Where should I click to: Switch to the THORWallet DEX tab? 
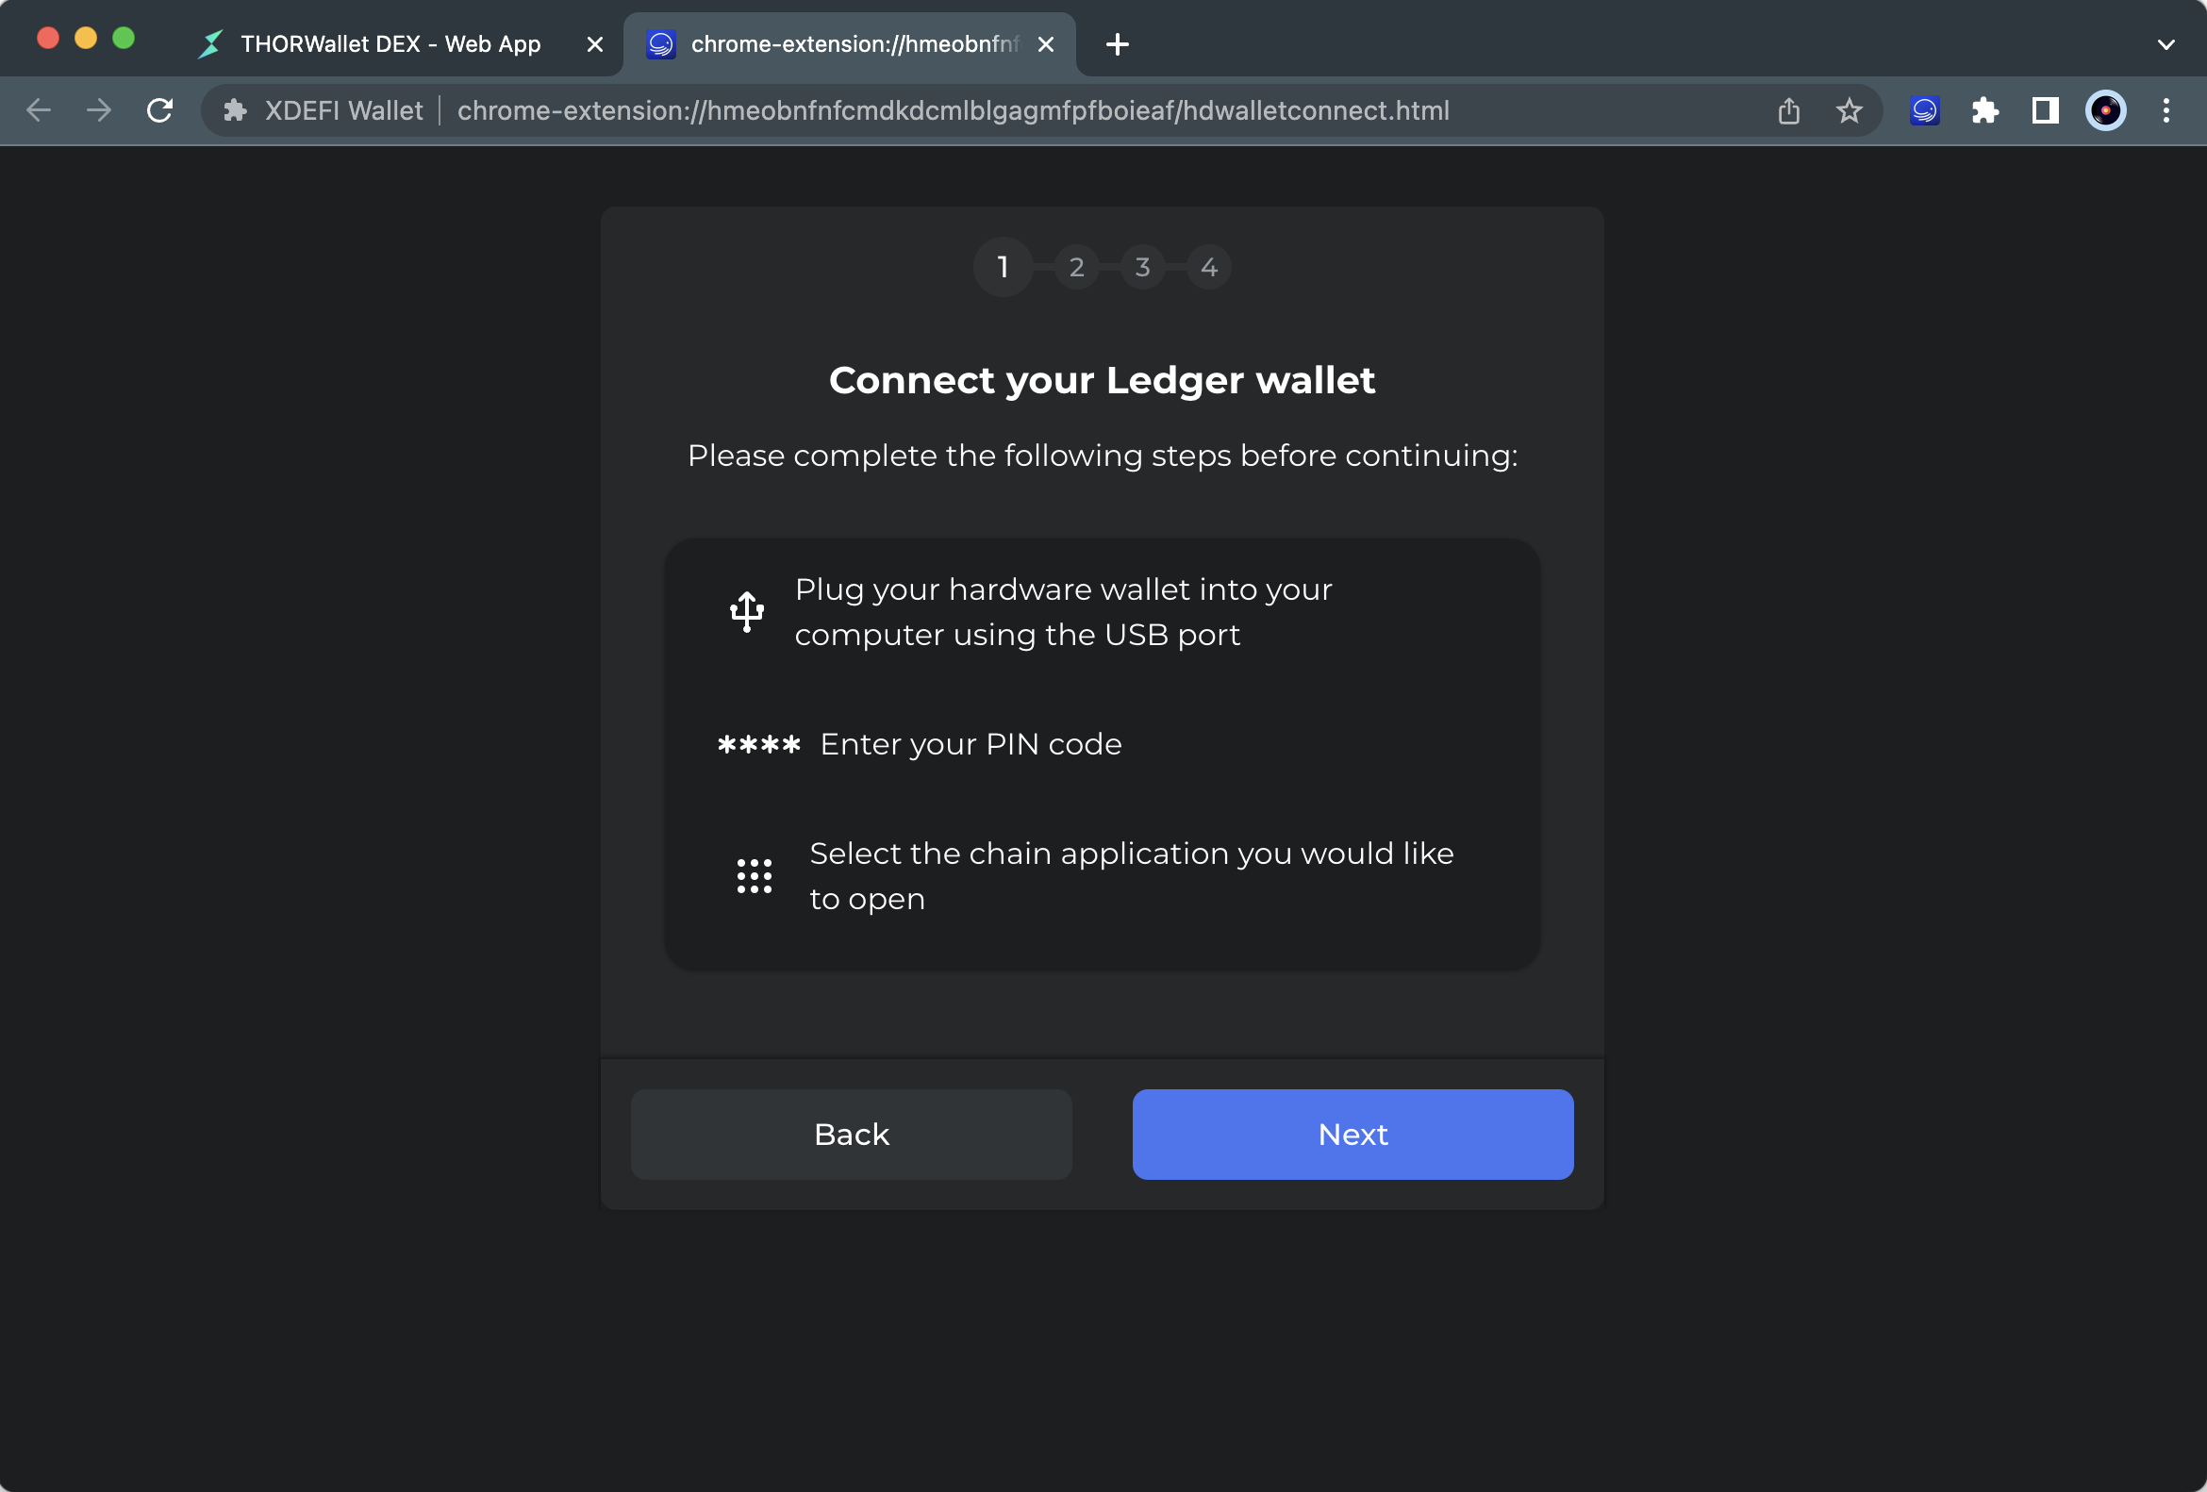point(390,44)
